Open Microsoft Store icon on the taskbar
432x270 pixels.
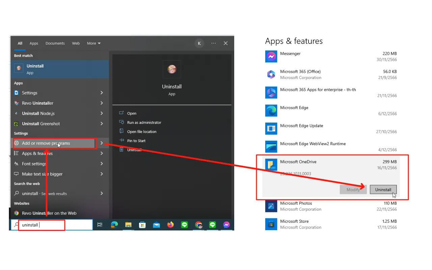click(142, 225)
